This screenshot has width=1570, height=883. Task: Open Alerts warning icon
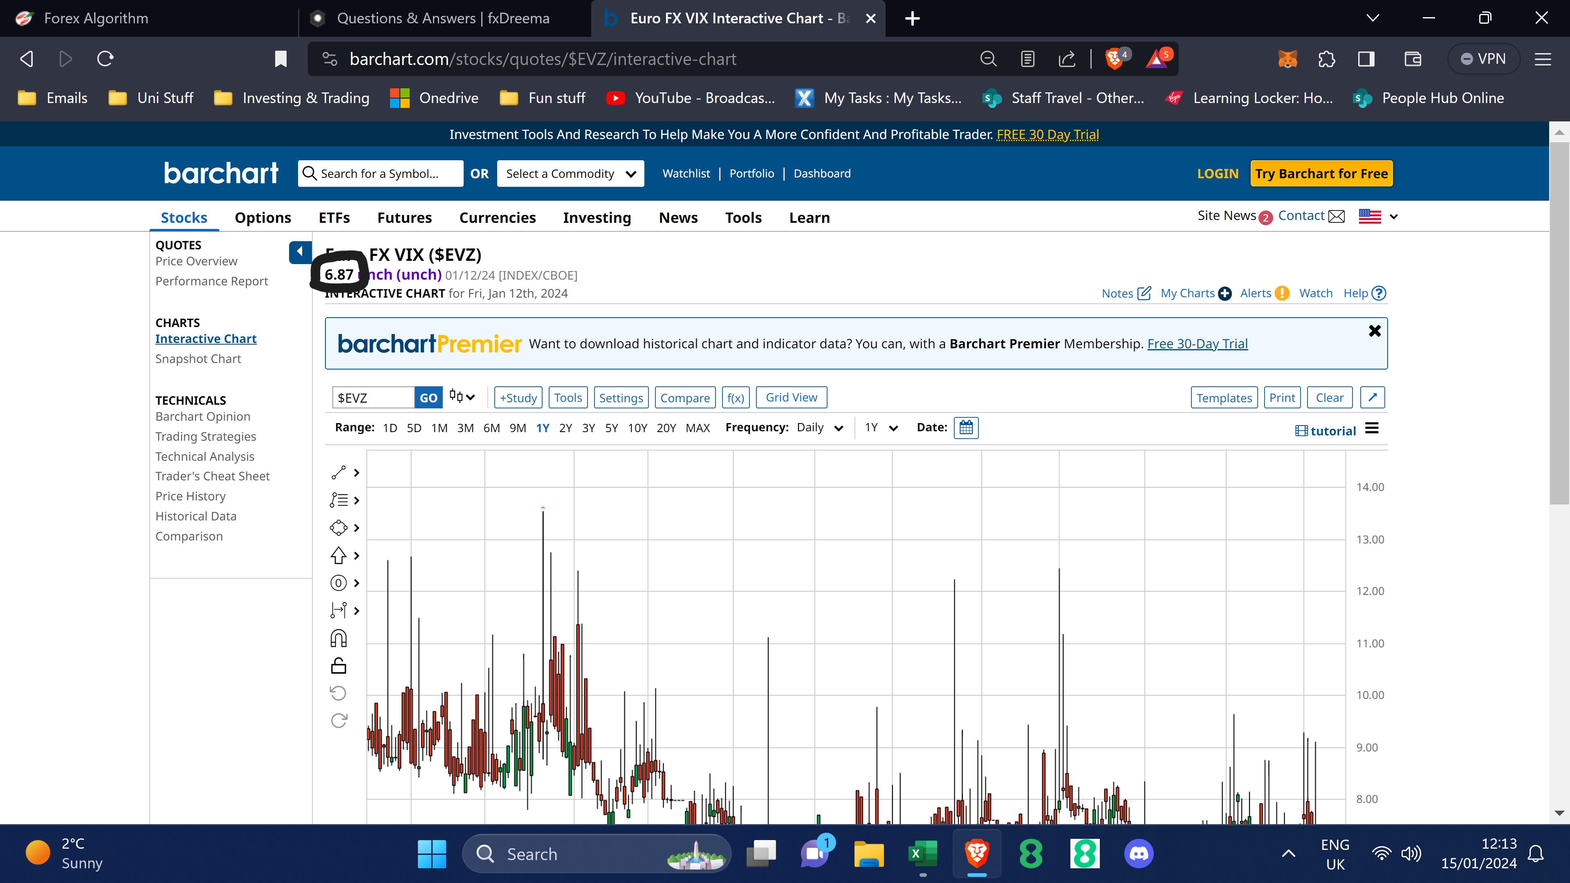click(1282, 293)
